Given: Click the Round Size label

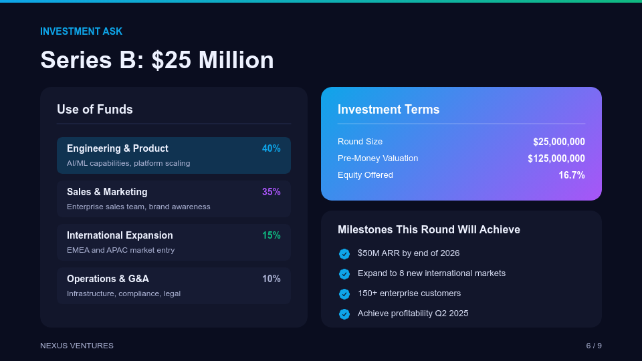Looking at the screenshot, I should [x=360, y=142].
